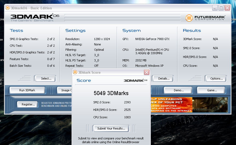
Task: Click SM2.0 Score value 2393
Action: [127, 102]
